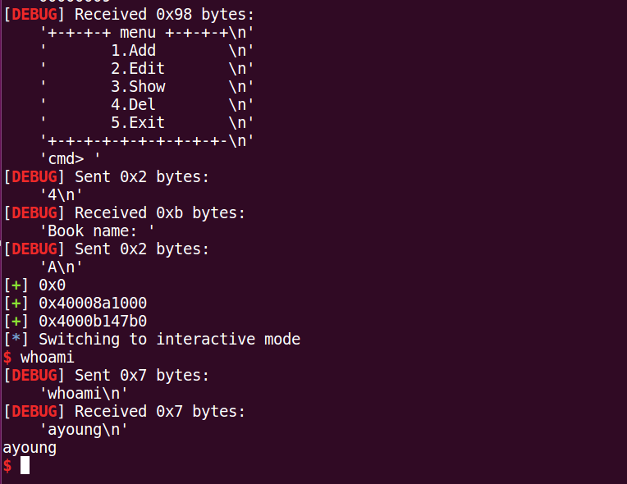
Task: Click the 'menu' header text
Action: [138, 33]
